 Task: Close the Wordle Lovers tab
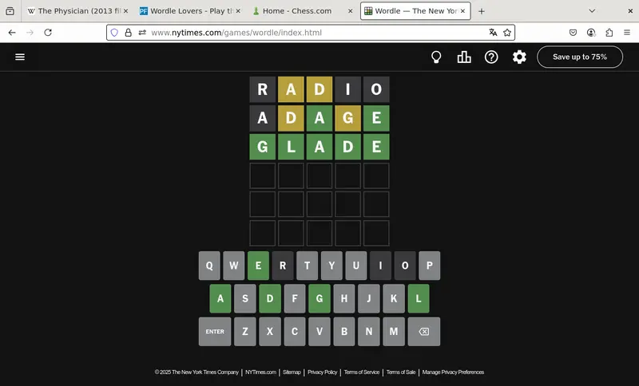pyautogui.click(x=238, y=11)
